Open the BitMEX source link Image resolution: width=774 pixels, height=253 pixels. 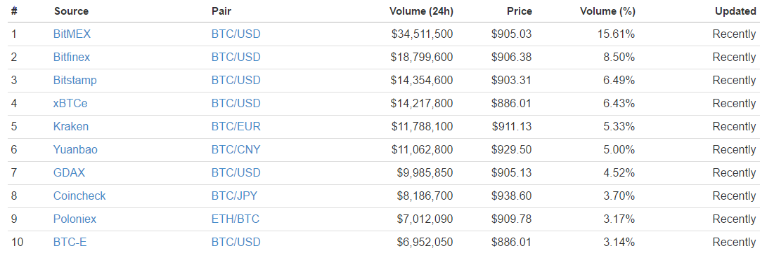point(72,34)
